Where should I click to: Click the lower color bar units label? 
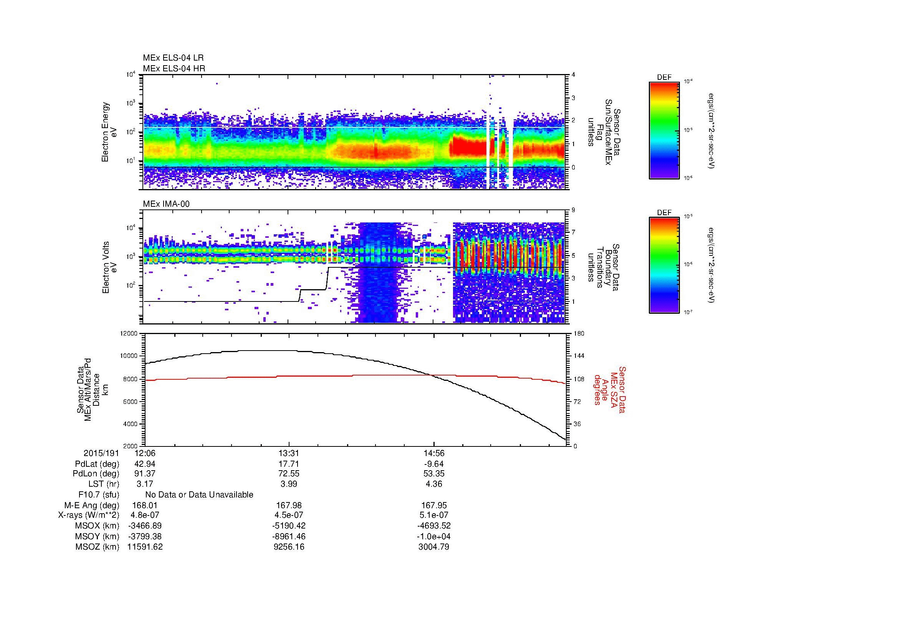pyautogui.click(x=712, y=266)
